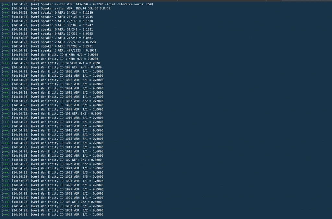Click the speaker 7 WER 28/102 line

pyautogui.click(x=47, y=17)
